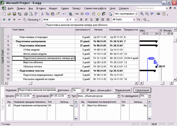
Task: Click the Save icon in toolbar
Action: pos(14,14)
